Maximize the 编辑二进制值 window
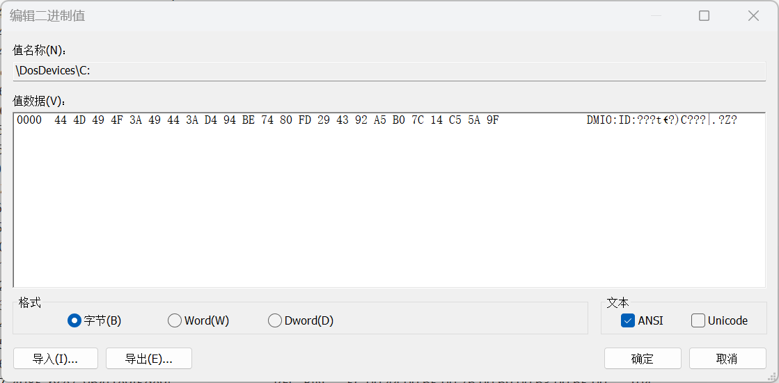This screenshot has width=779, height=383. coord(704,15)
